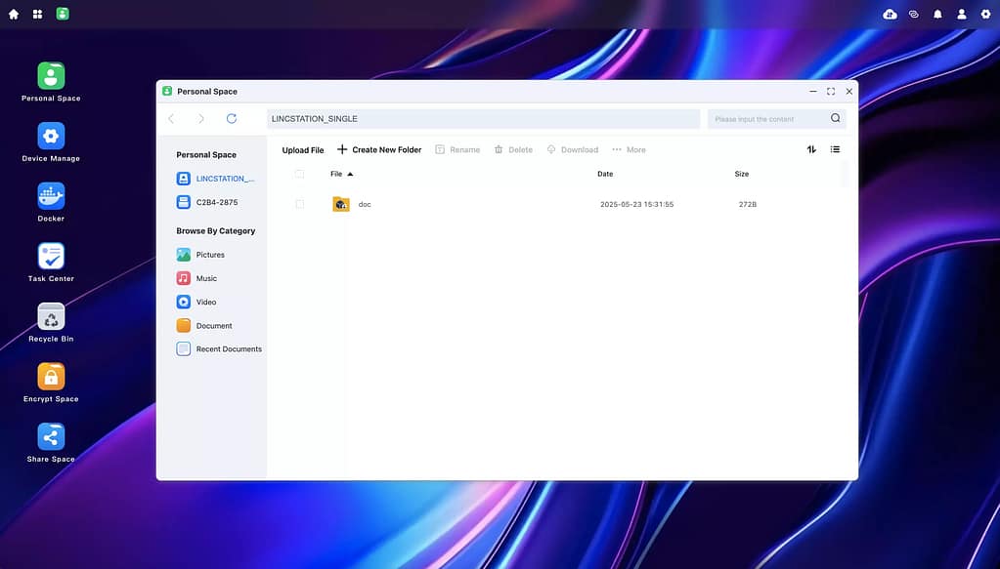Open Encrypt Space desktop icon
Image resolution: width=1000 pixels, height=569 pixels.
tap(51, 377)
